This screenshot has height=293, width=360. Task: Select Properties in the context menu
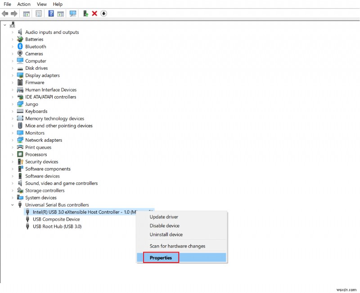tap(161, 257)
